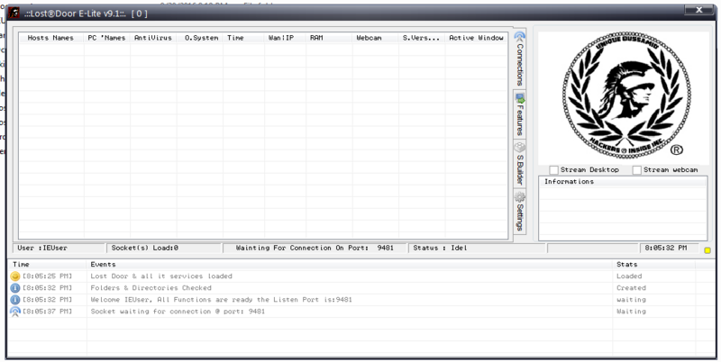This screenshot has height=362, width=721.
Task: Open the Settings vertical tab
Action: (x=520, y=212)
